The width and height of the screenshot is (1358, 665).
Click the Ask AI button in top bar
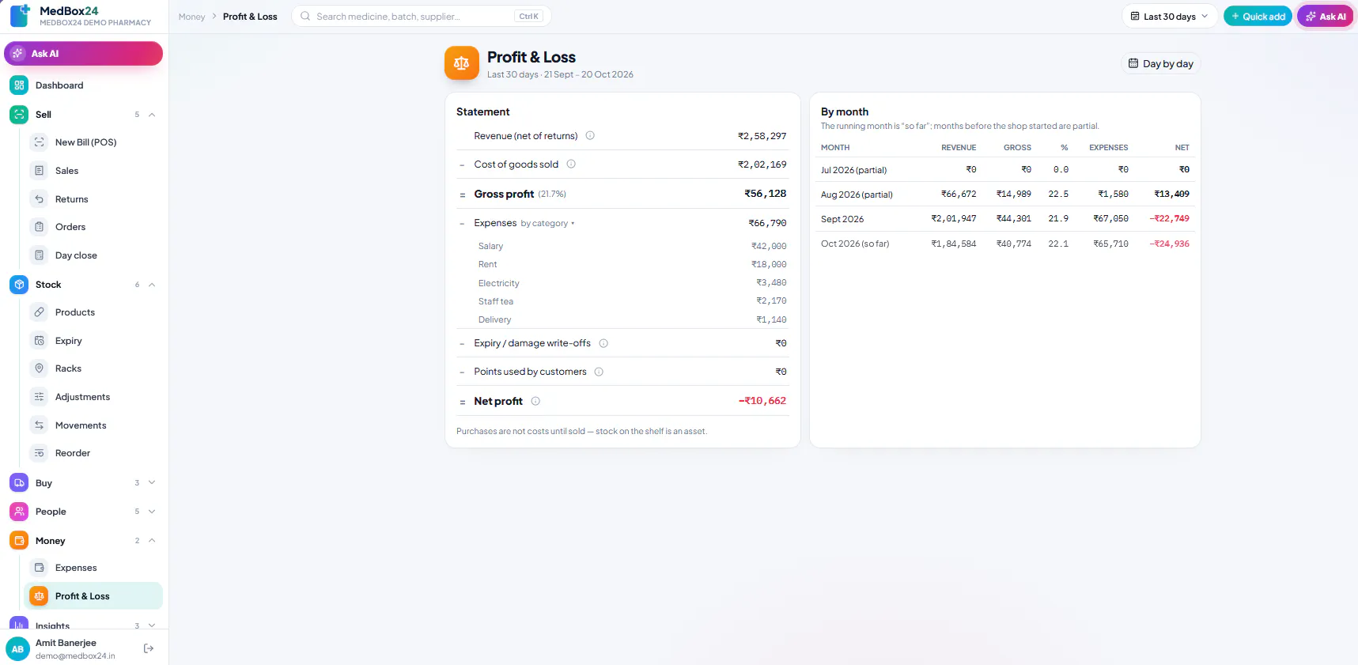coord(1325,17)
